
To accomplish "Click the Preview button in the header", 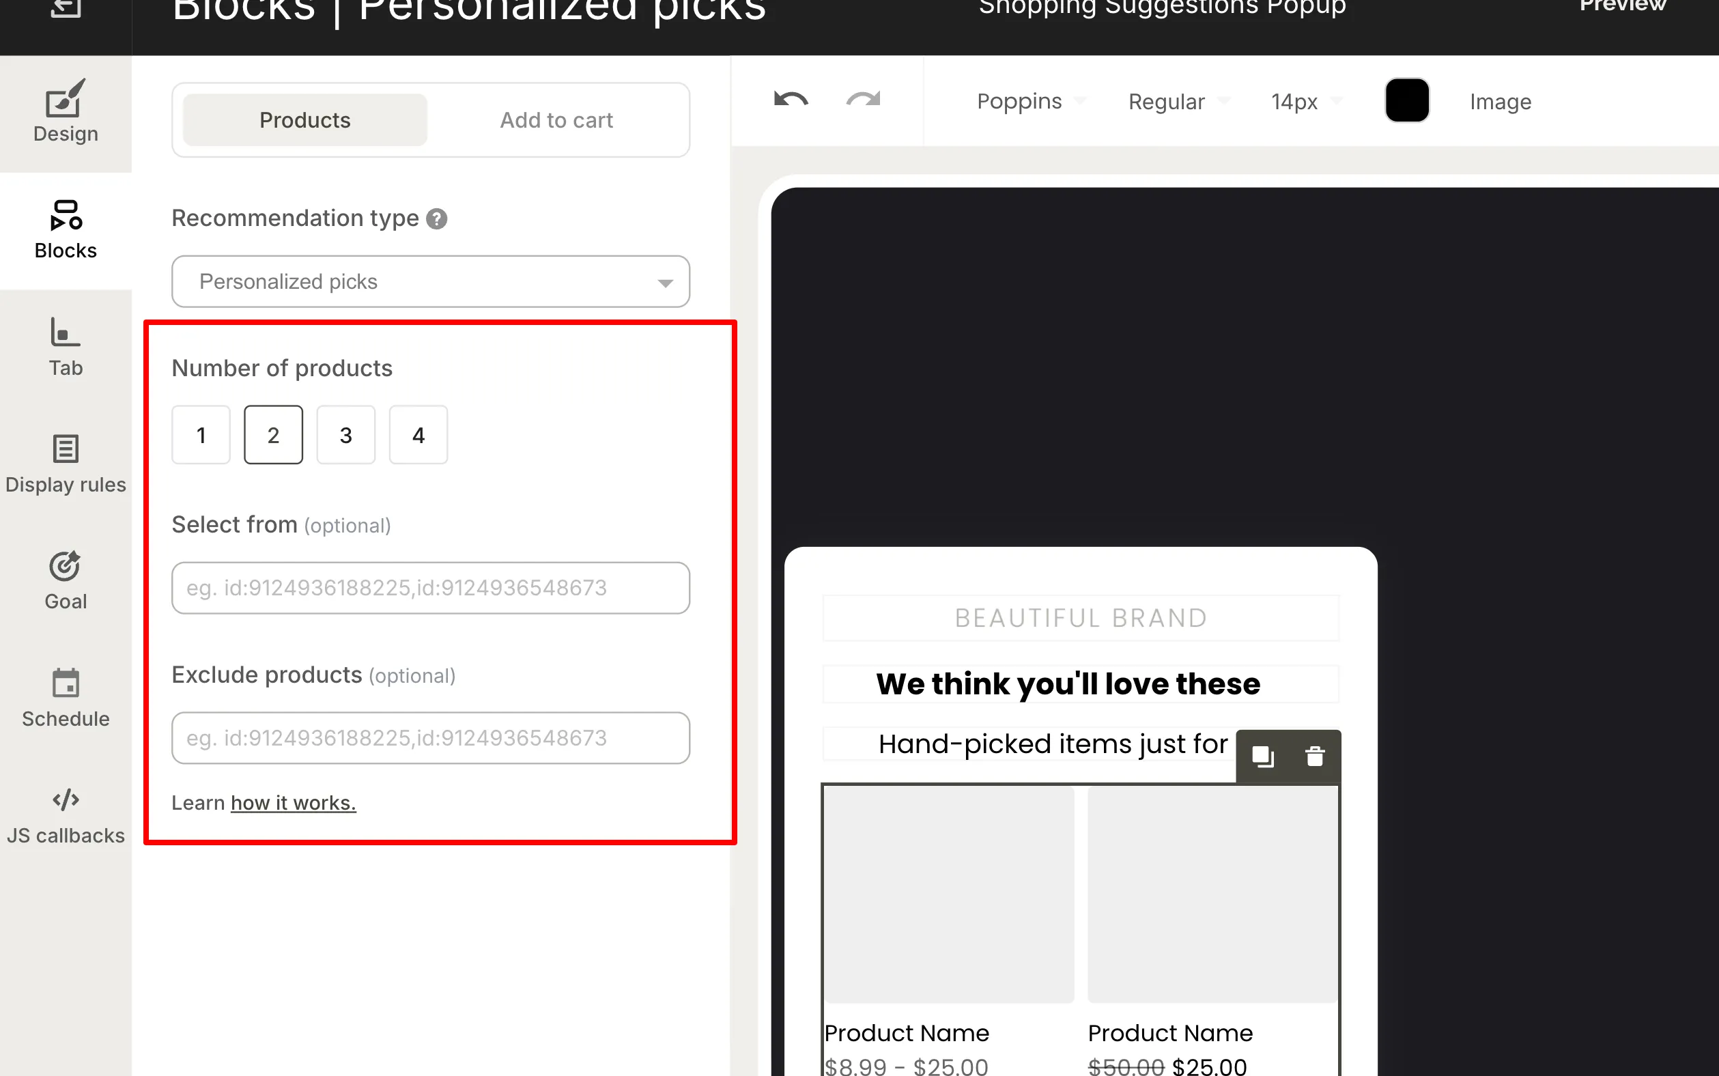I will tap(1622, 6).
